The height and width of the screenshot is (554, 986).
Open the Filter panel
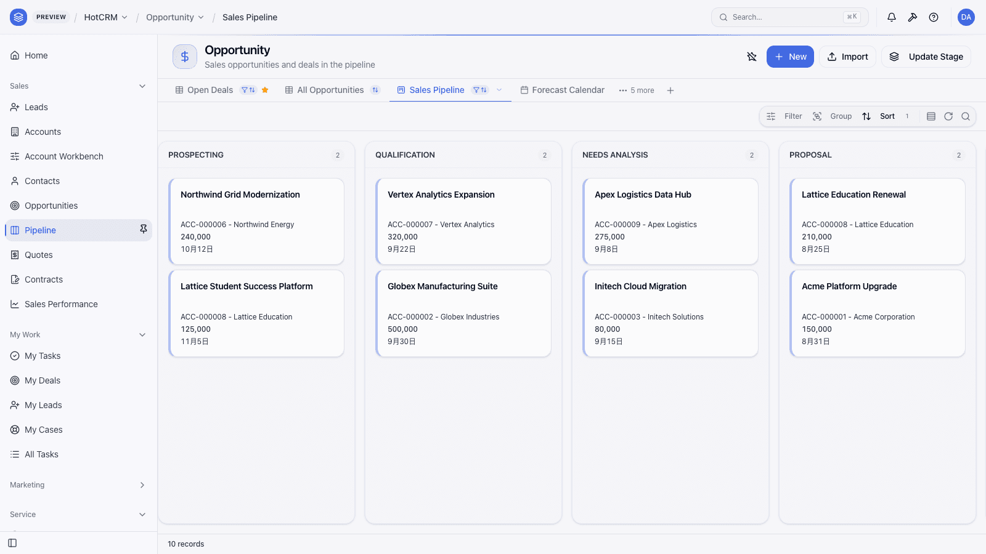click(784, 116)
